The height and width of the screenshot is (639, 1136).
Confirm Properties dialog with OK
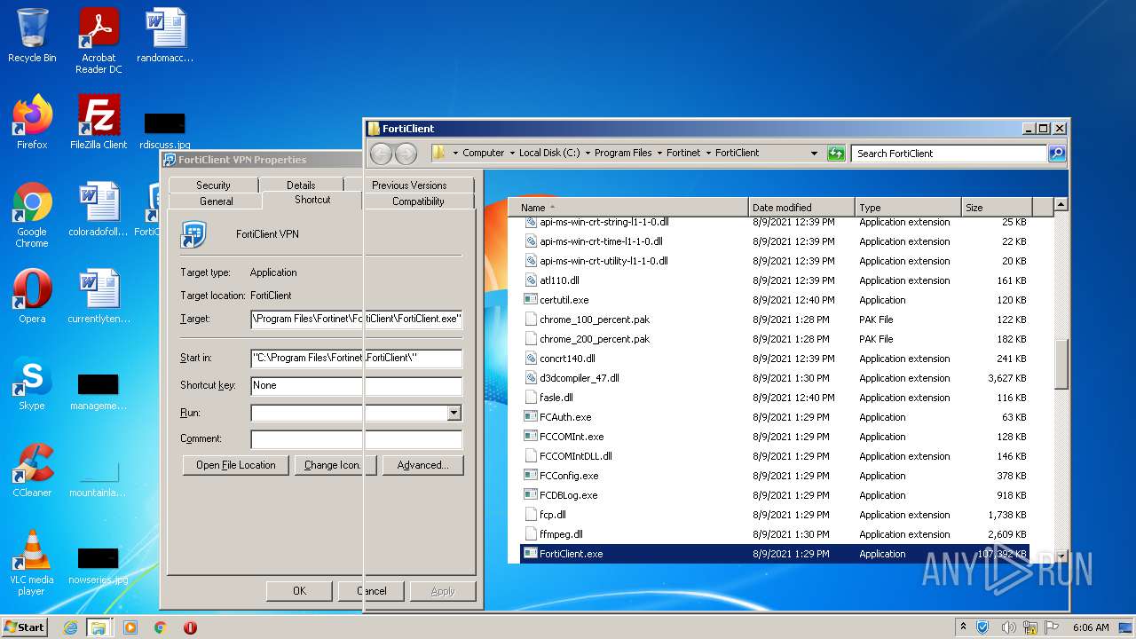[x=300, y=591]
